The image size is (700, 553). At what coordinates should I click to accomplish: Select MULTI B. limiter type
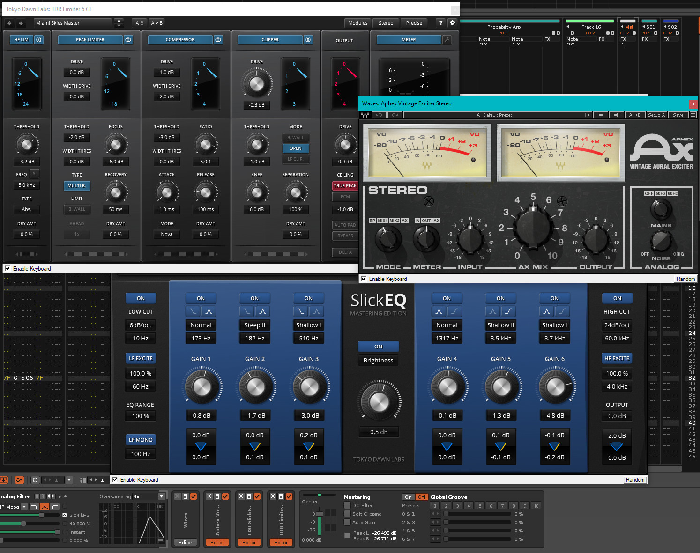(77, 186)
